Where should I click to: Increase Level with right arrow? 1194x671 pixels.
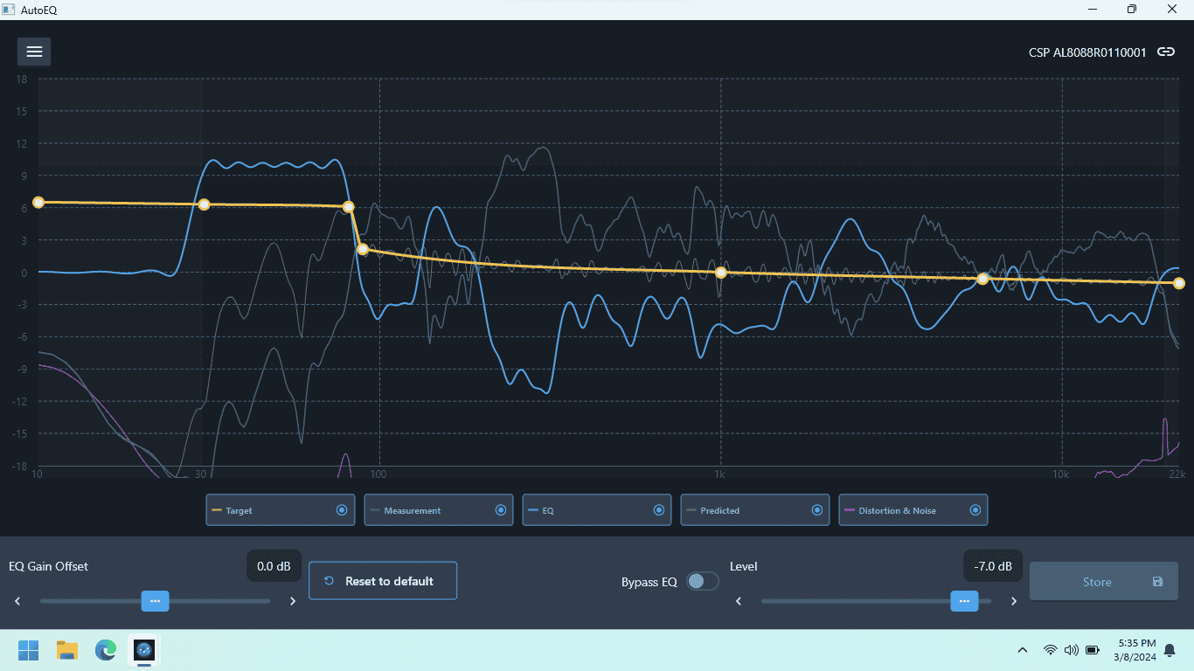[1014, 601]
